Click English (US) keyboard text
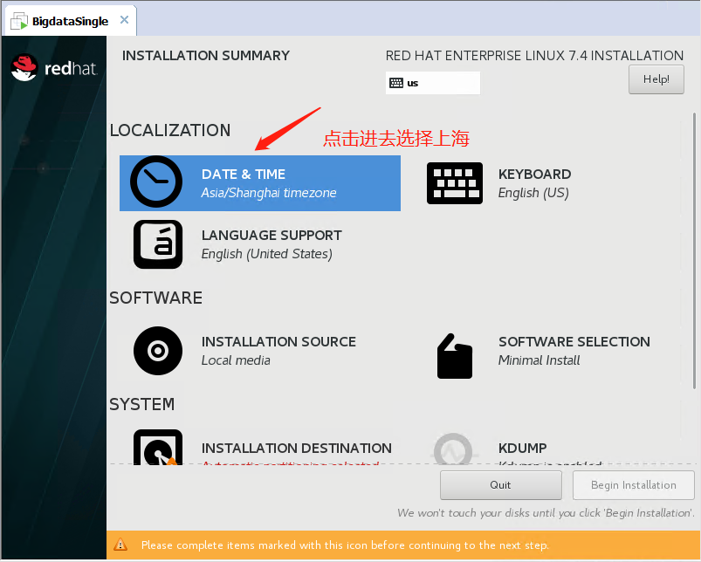 click(x=533, y=193)
